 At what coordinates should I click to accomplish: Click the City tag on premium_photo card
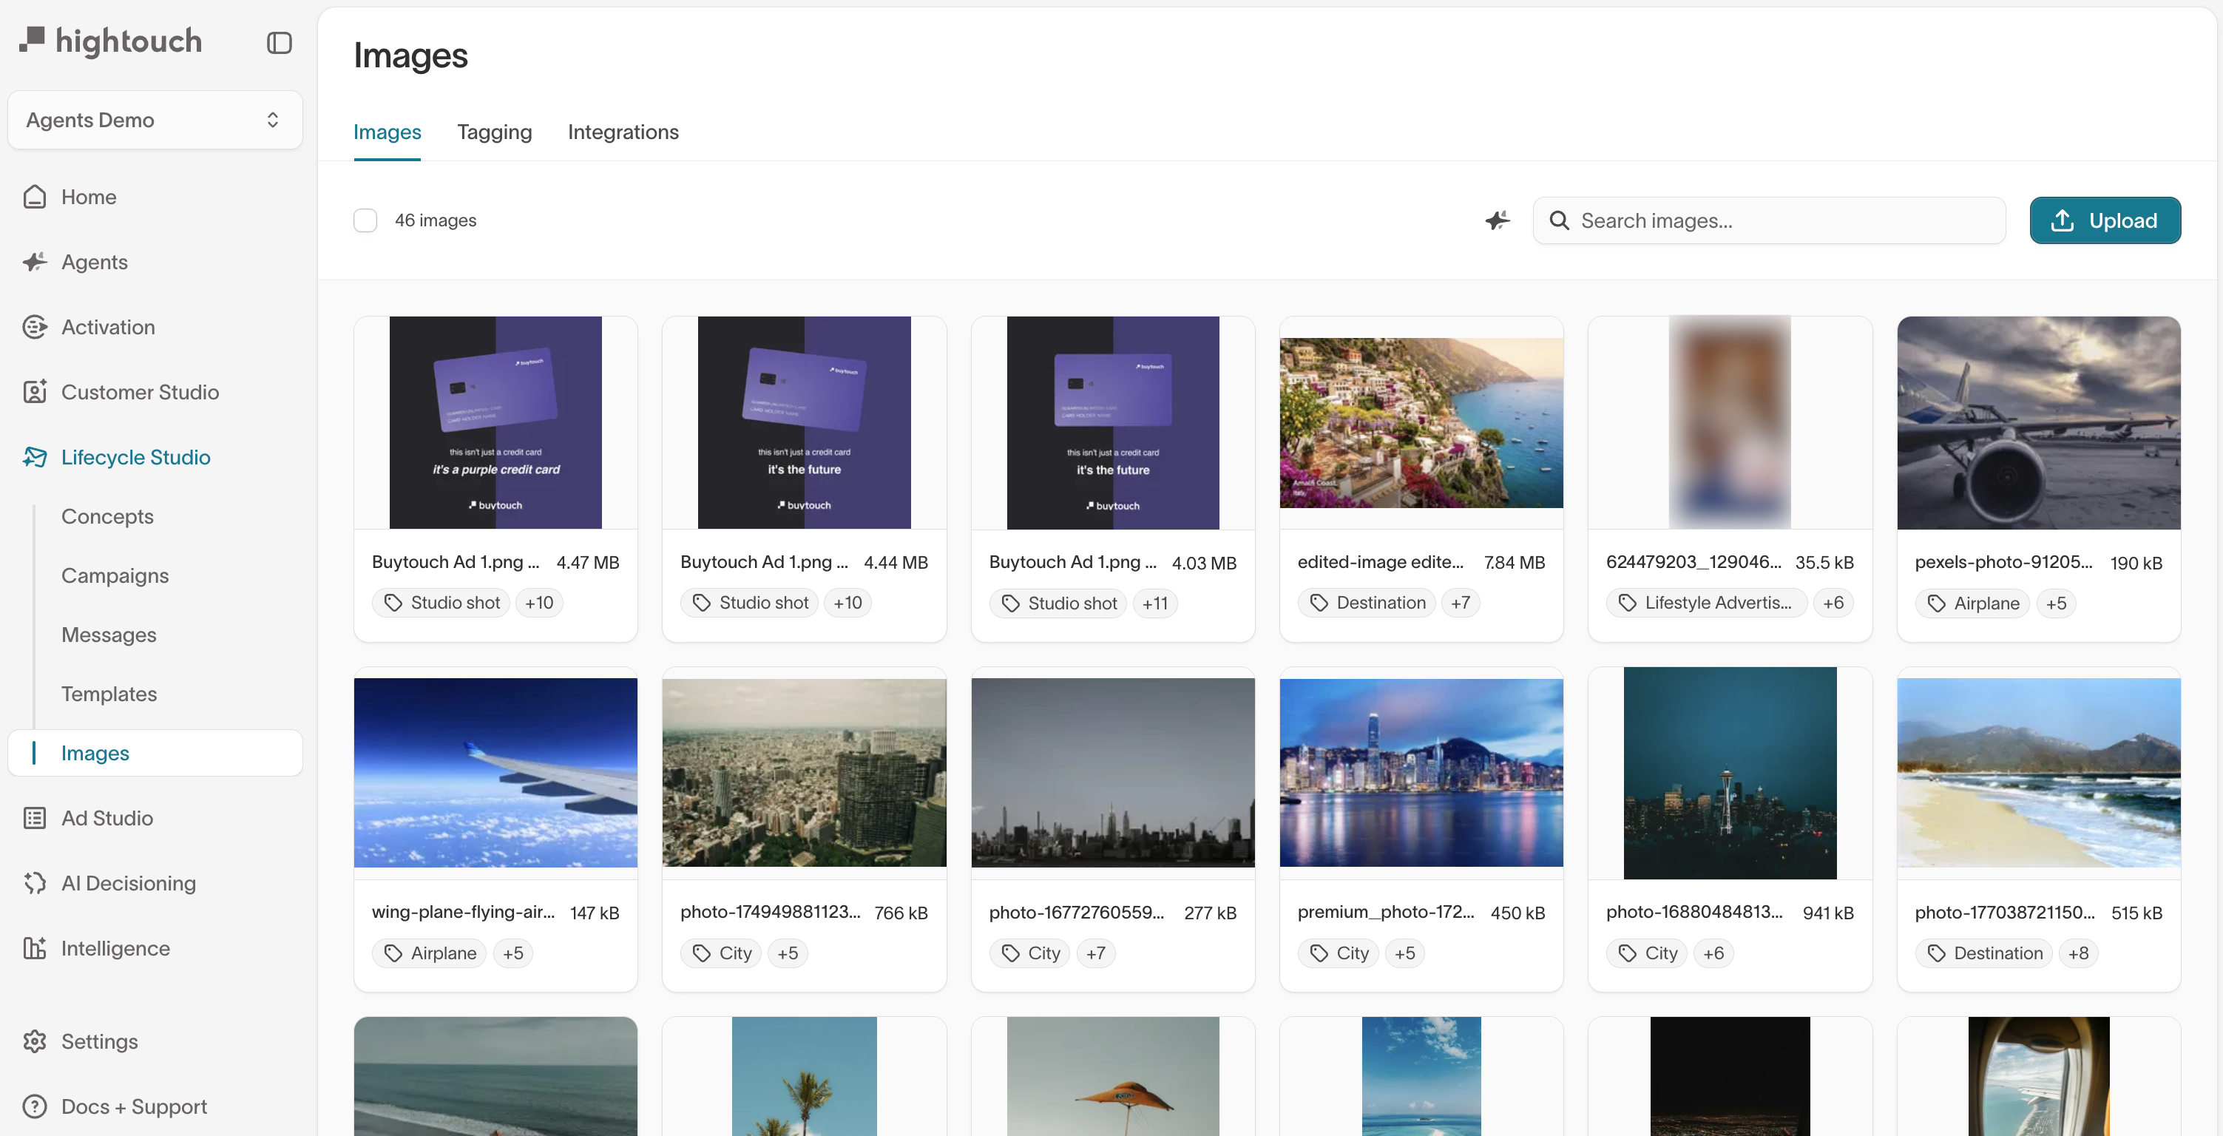pos(1338,953)
